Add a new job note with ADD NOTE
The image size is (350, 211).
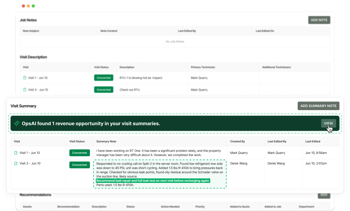point(319,20)
